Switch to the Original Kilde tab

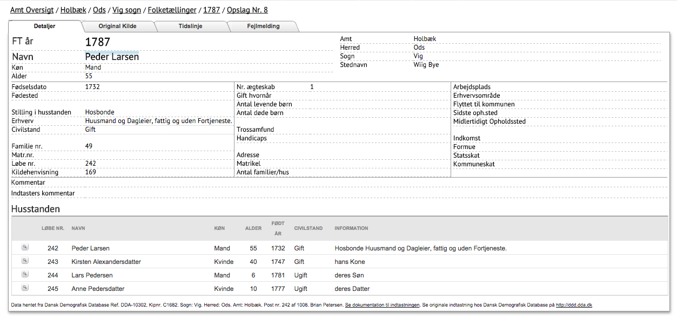click(117, 26)
